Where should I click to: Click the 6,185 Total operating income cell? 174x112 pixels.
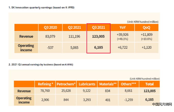pyautogui.click(x=150, y=100)
